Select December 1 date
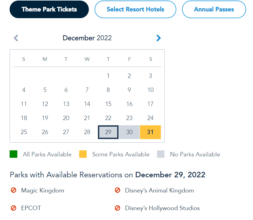 (108, 76)
